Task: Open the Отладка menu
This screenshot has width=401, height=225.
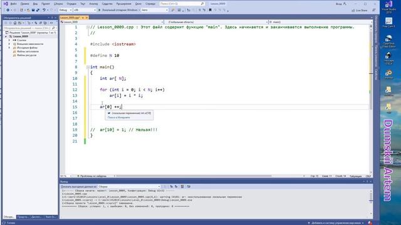Action: pos(71,4)
